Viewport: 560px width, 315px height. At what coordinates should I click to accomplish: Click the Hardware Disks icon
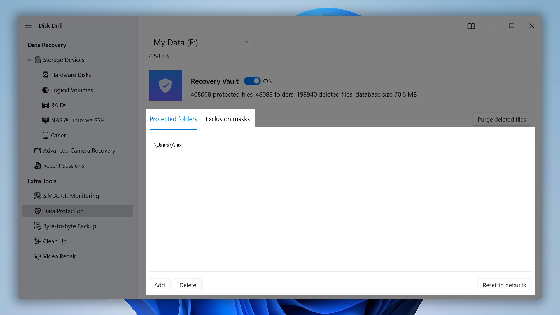pyautogui.click(x=45, y=75)
